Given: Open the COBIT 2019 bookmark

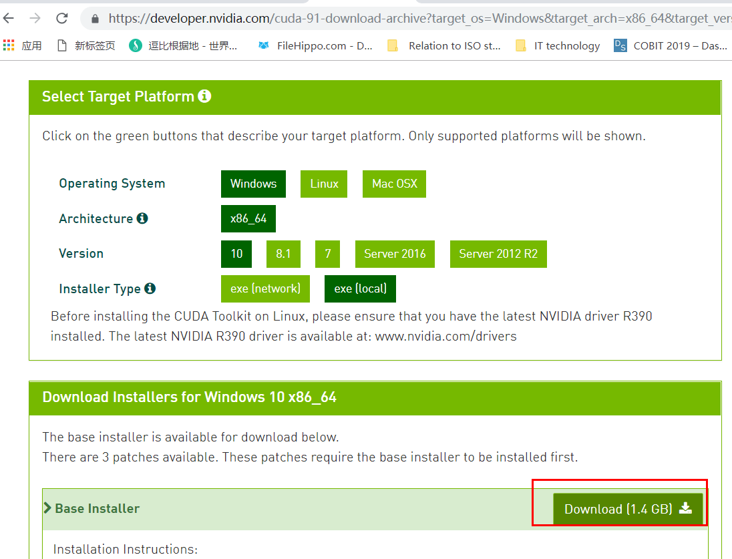Looking at the screenshot, I should (671, 45).
